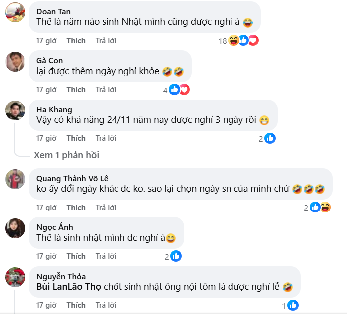The height and width of the screenshot is (316, 347).
Task: Open Ha Khang's profile name link
Action: click(54, 110)
